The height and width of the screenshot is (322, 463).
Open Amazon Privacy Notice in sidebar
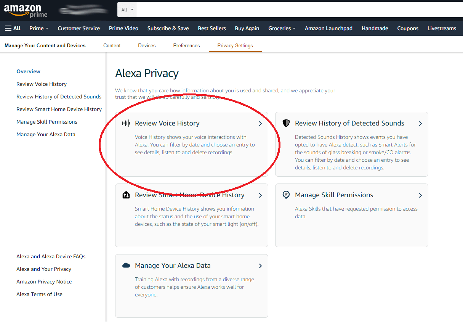point(44,282)
